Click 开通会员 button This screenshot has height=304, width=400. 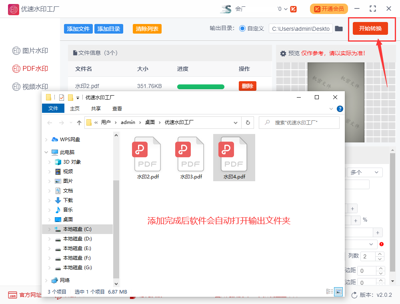coord(329,9)
